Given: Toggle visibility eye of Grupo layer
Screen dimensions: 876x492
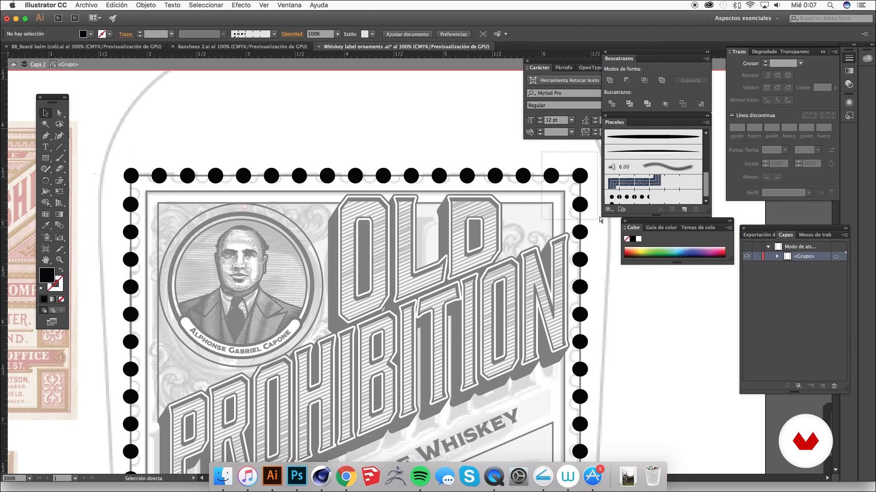Looking at the screenshot, I should coord(747,256).
